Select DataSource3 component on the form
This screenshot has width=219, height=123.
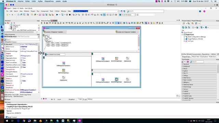(127, 80)
